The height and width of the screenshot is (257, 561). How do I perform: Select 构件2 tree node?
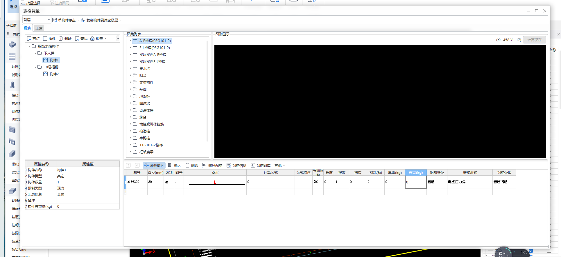pyautogui.click(x=51, y=74)
